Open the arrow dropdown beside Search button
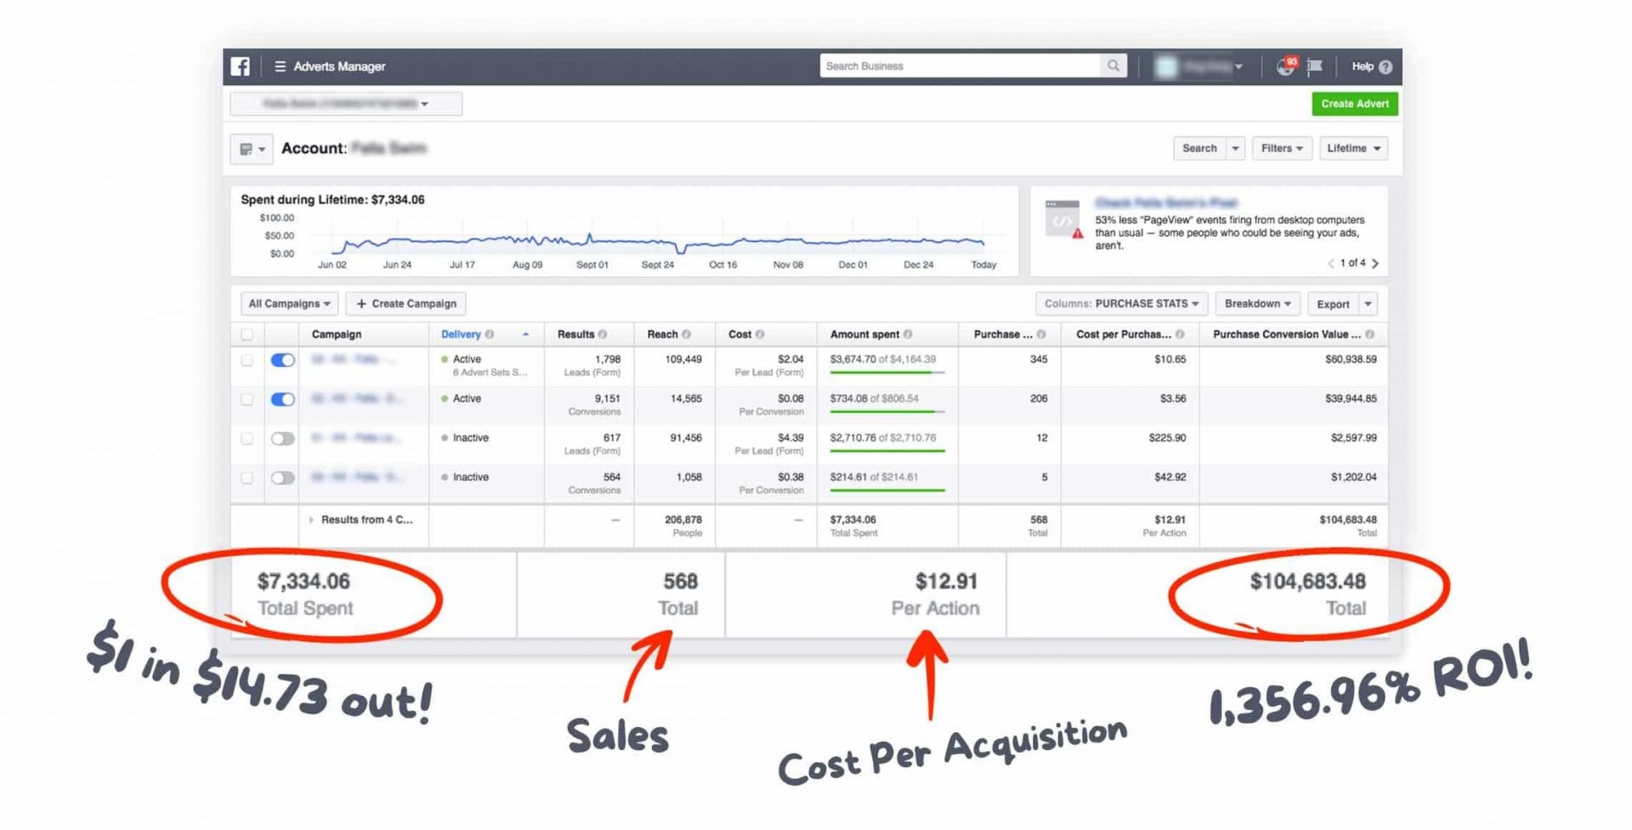The height and width of the screenshot is (830, 1632). point(1236,149)
